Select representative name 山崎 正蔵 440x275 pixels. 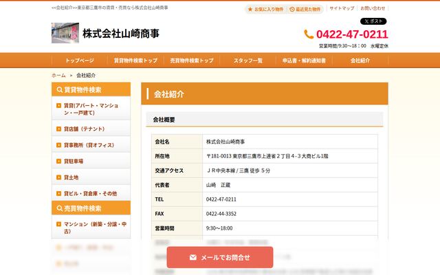(218, 185)
